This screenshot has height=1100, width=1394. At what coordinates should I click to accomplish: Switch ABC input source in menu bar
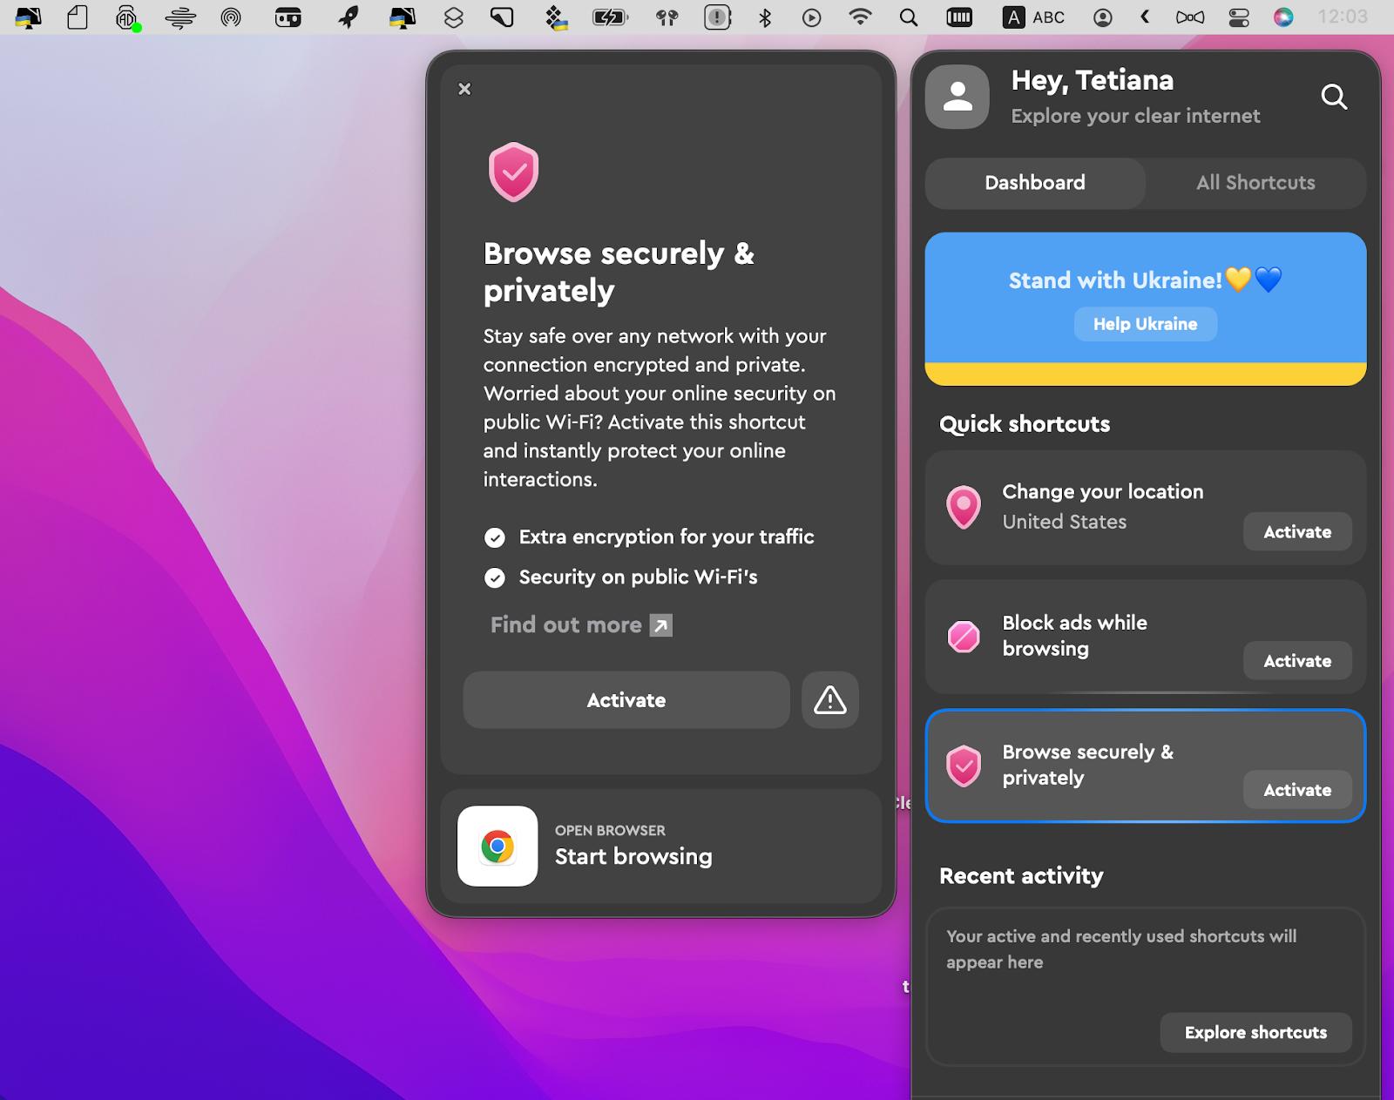(x=1034, y=17)
